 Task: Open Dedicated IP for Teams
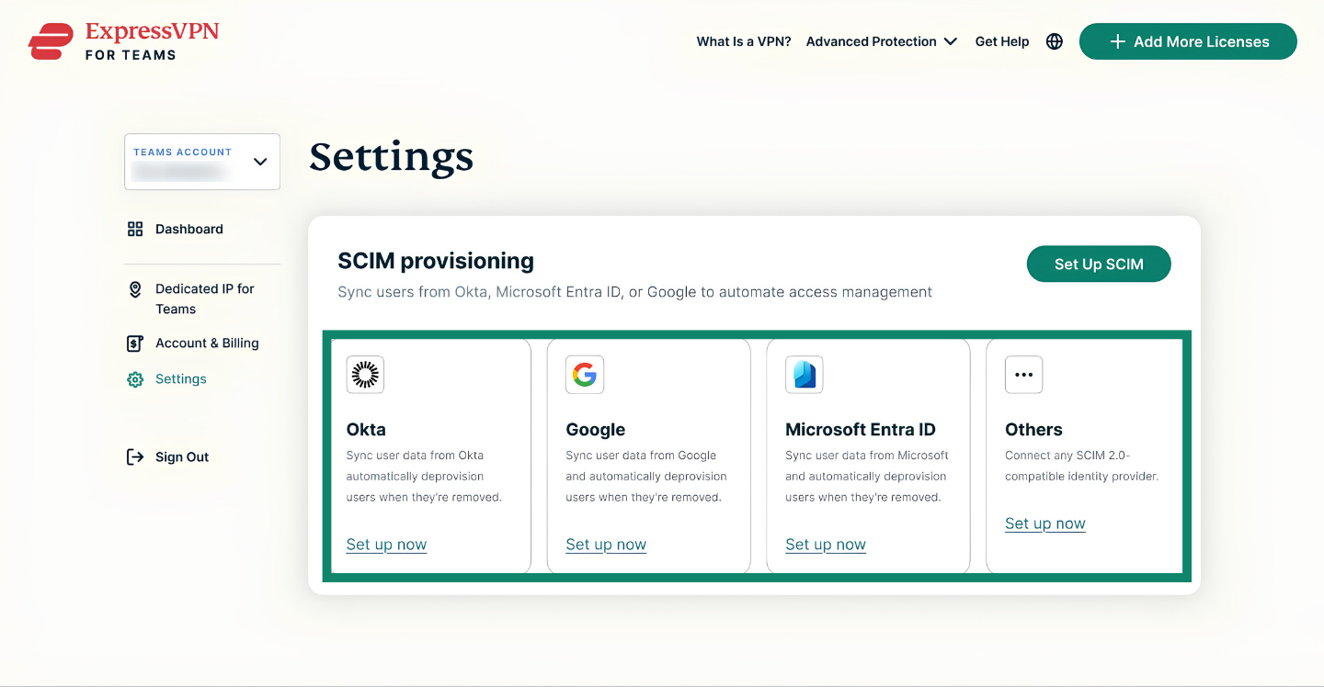(x=205, y=298)
